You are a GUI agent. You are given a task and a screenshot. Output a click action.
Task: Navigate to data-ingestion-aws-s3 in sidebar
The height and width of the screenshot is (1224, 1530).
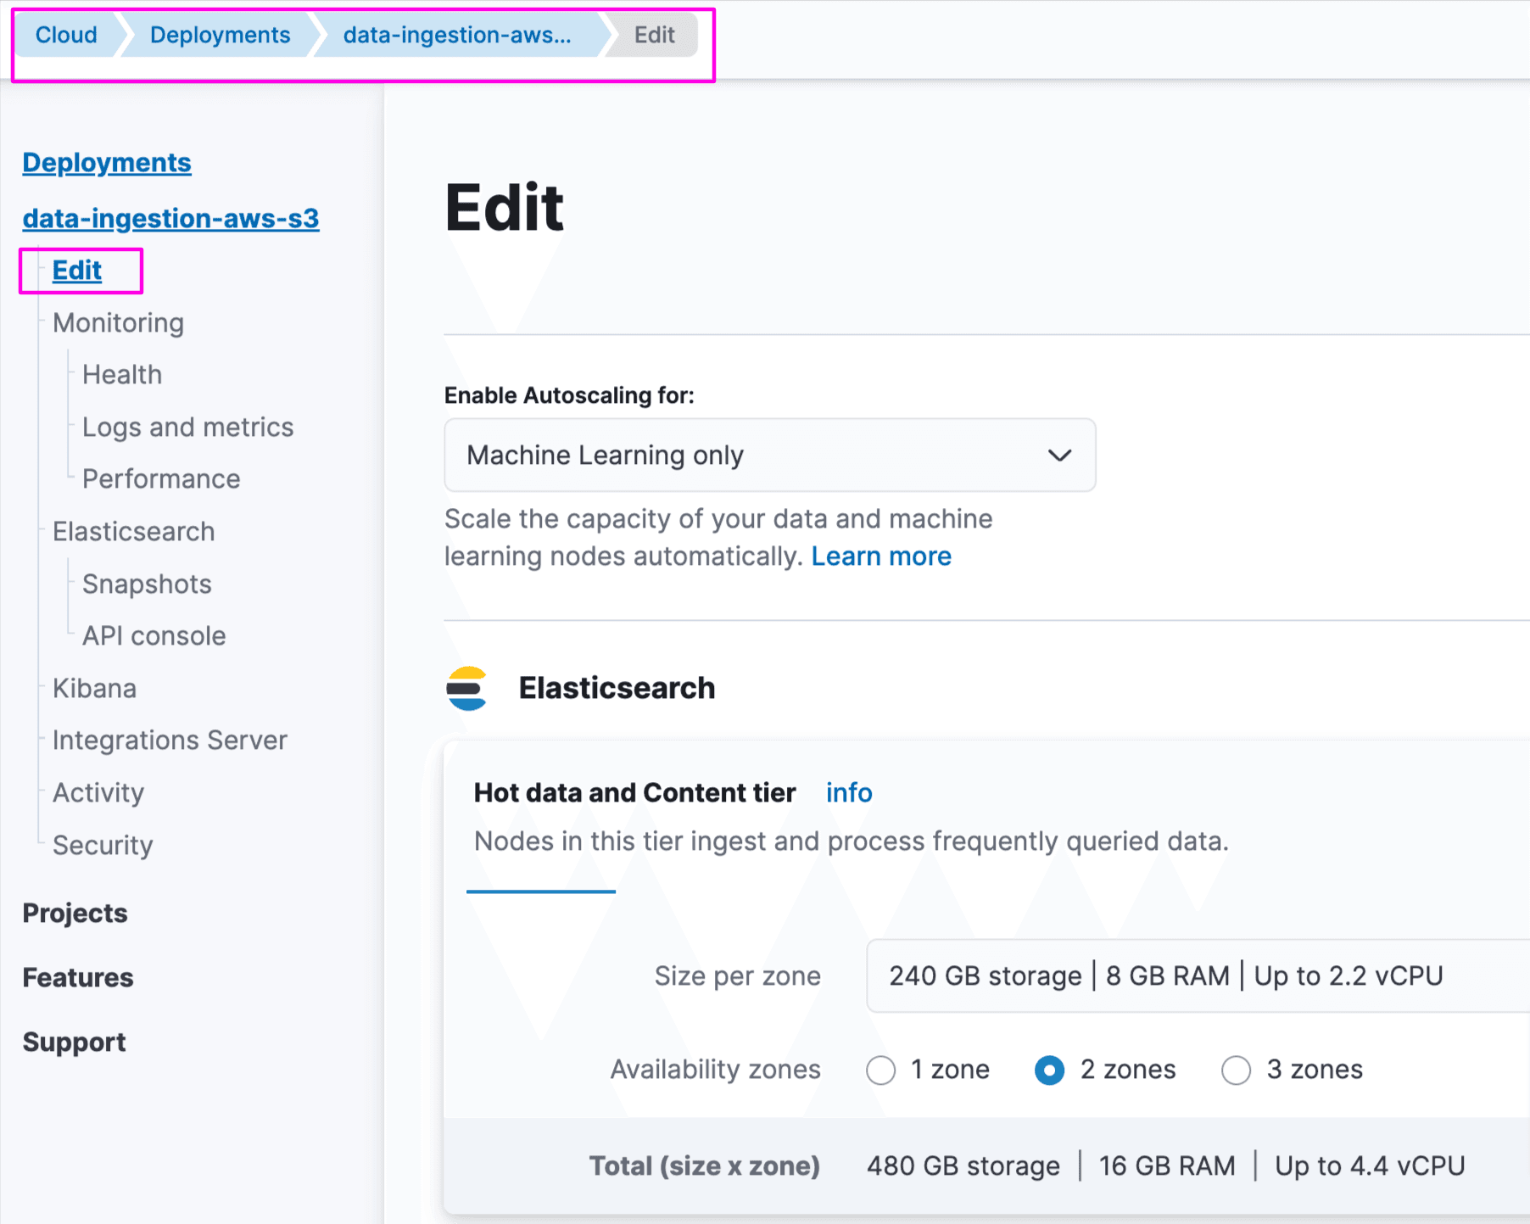pos(170,218)
